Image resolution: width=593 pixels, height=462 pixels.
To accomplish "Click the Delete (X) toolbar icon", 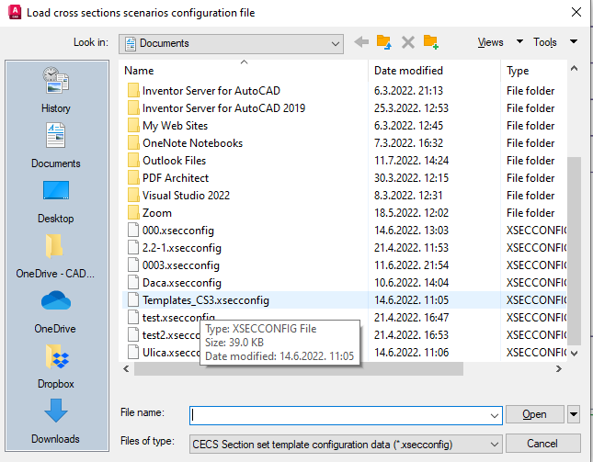I will pyautogui.click(x=407, y=42).
